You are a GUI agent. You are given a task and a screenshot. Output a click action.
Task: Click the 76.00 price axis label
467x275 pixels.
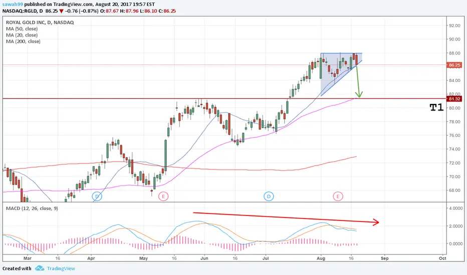click(455, 135)
